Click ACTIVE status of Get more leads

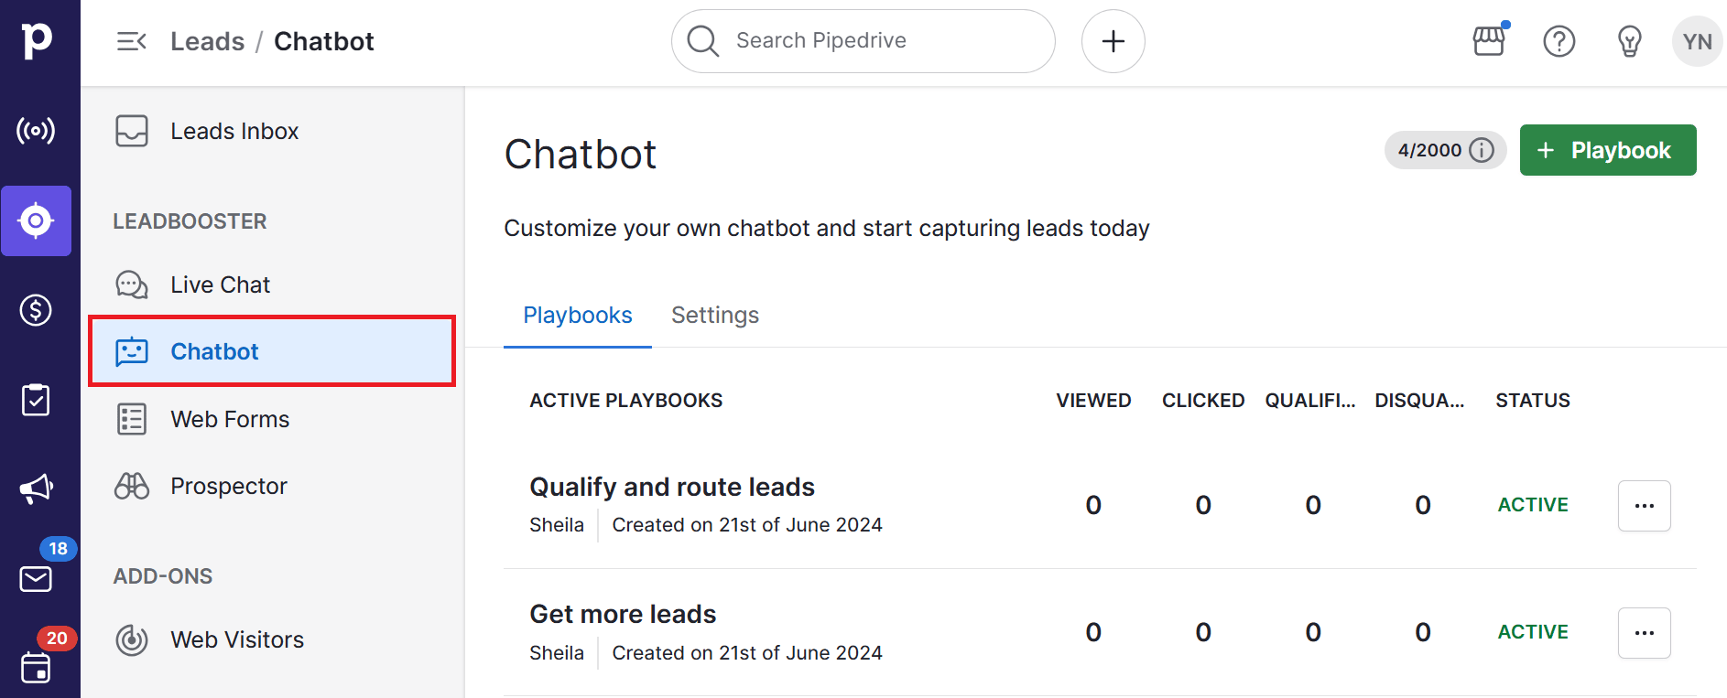coord(1533,632)
